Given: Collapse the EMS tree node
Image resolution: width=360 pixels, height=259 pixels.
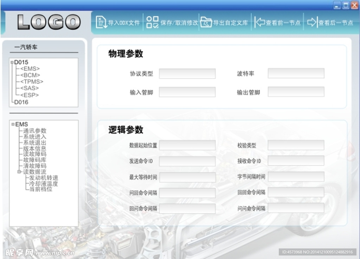Looking at the screenshot, I should point(13,124).
